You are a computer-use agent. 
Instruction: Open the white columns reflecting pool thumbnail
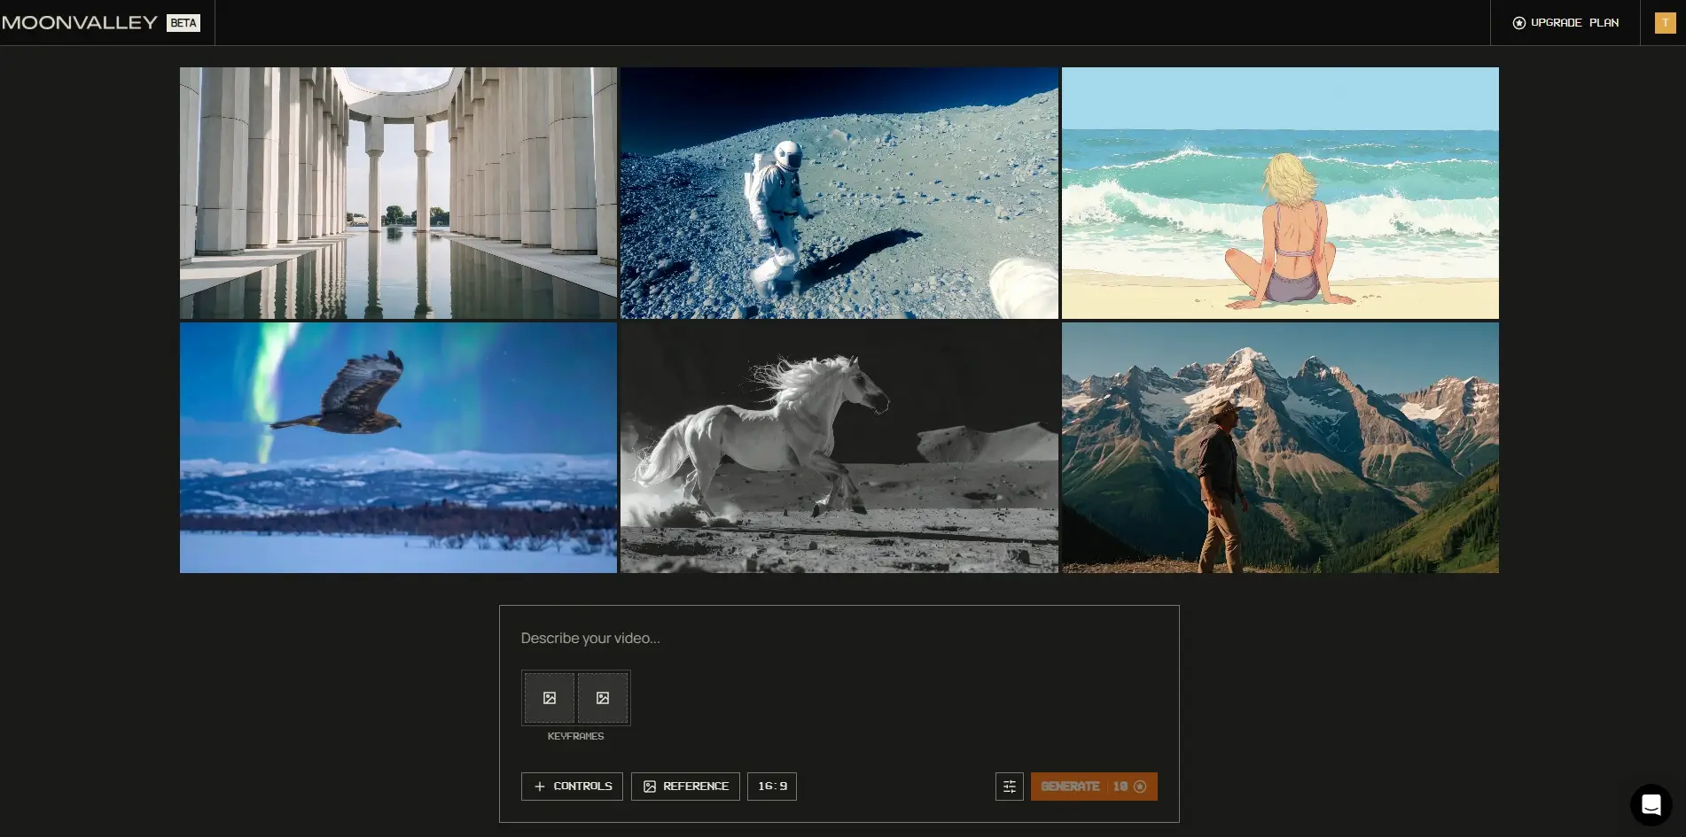[398, 193]
